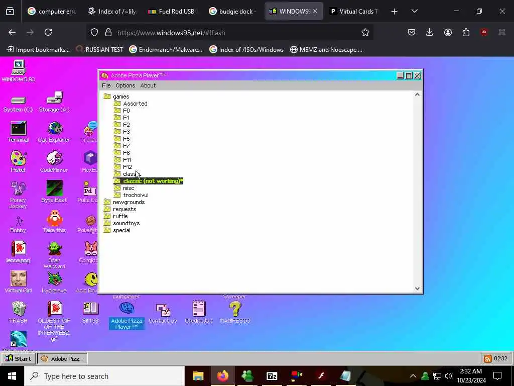Viewport: 514px width, 386px height.
Task: Launch the Robby stick figure icon
Action: (x=18, y=225)
